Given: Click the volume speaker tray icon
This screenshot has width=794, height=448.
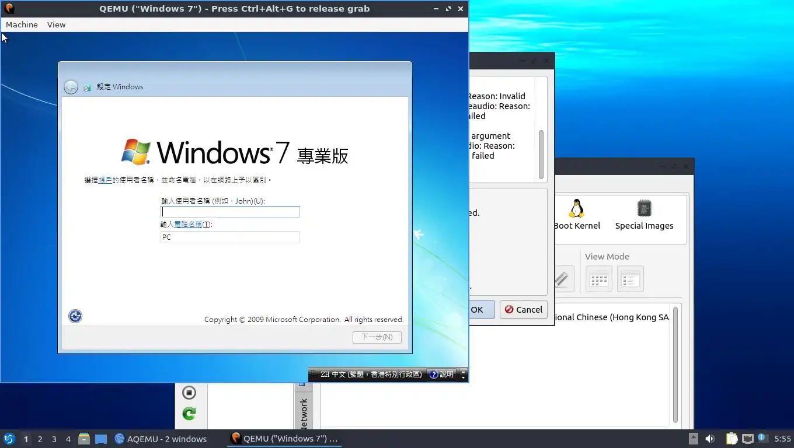Looking at the screenshot, I should coord(710,439).
